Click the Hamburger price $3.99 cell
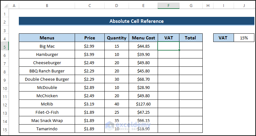The width and height of the screenshot is (256, 136). click(x=90, y=54)
